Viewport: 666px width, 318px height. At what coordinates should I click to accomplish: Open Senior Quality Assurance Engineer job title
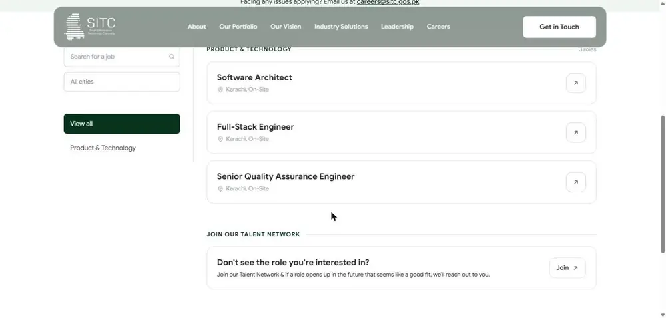pos(286,176)
